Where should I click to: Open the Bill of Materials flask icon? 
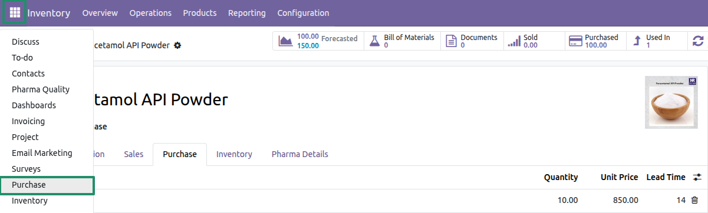374,41
